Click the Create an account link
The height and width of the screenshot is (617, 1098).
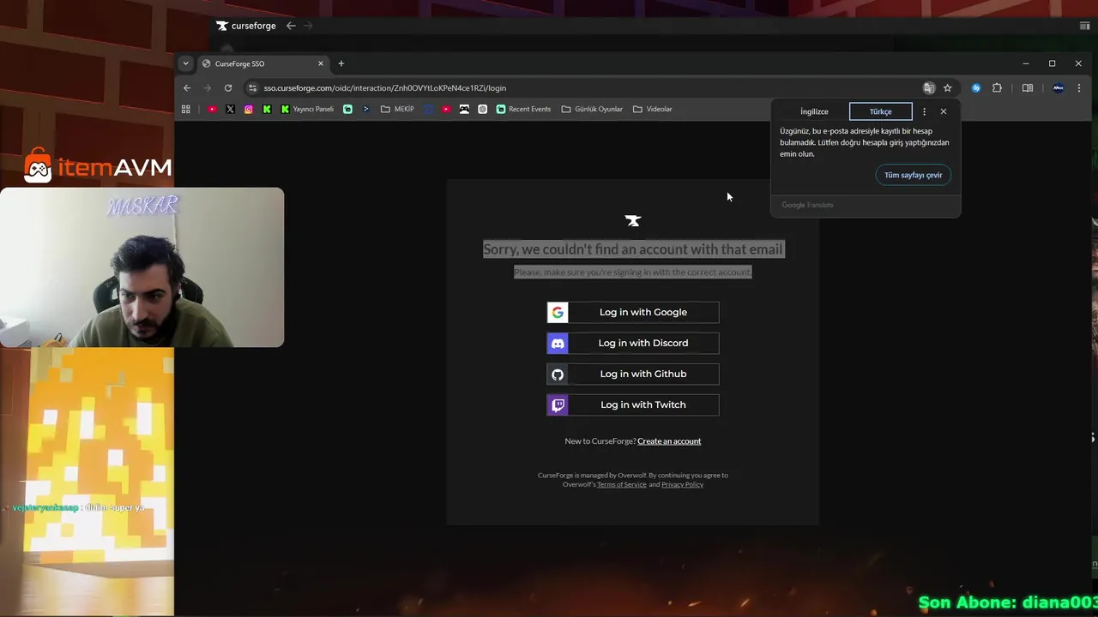click(x=669, y=441)
